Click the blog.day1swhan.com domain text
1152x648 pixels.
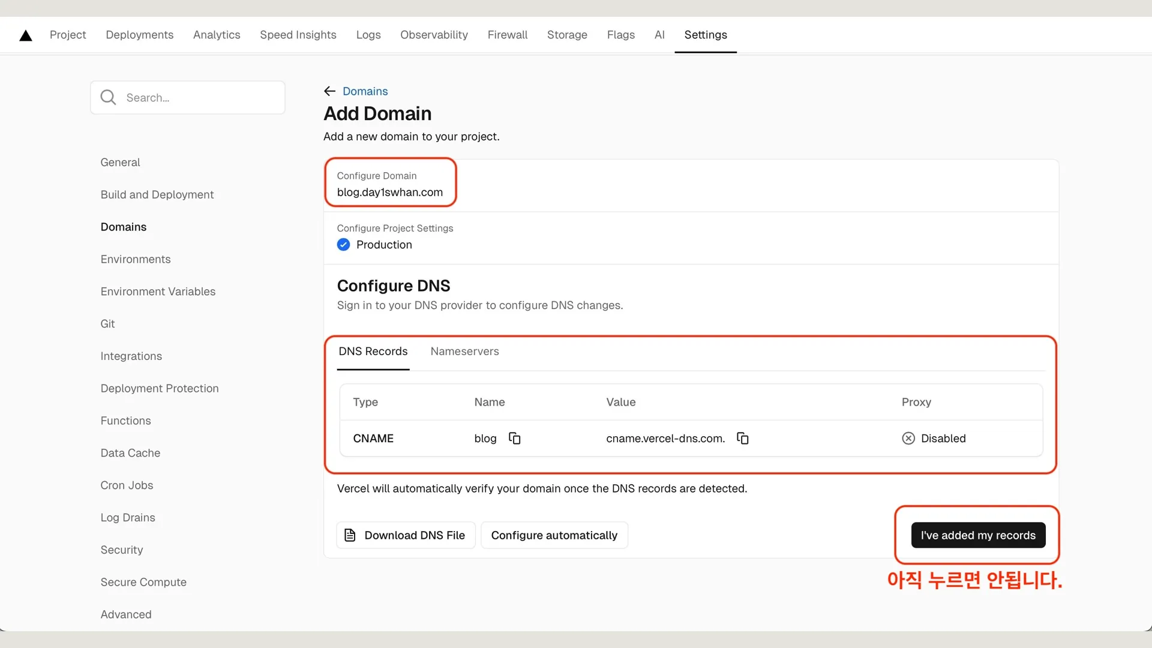390,193
